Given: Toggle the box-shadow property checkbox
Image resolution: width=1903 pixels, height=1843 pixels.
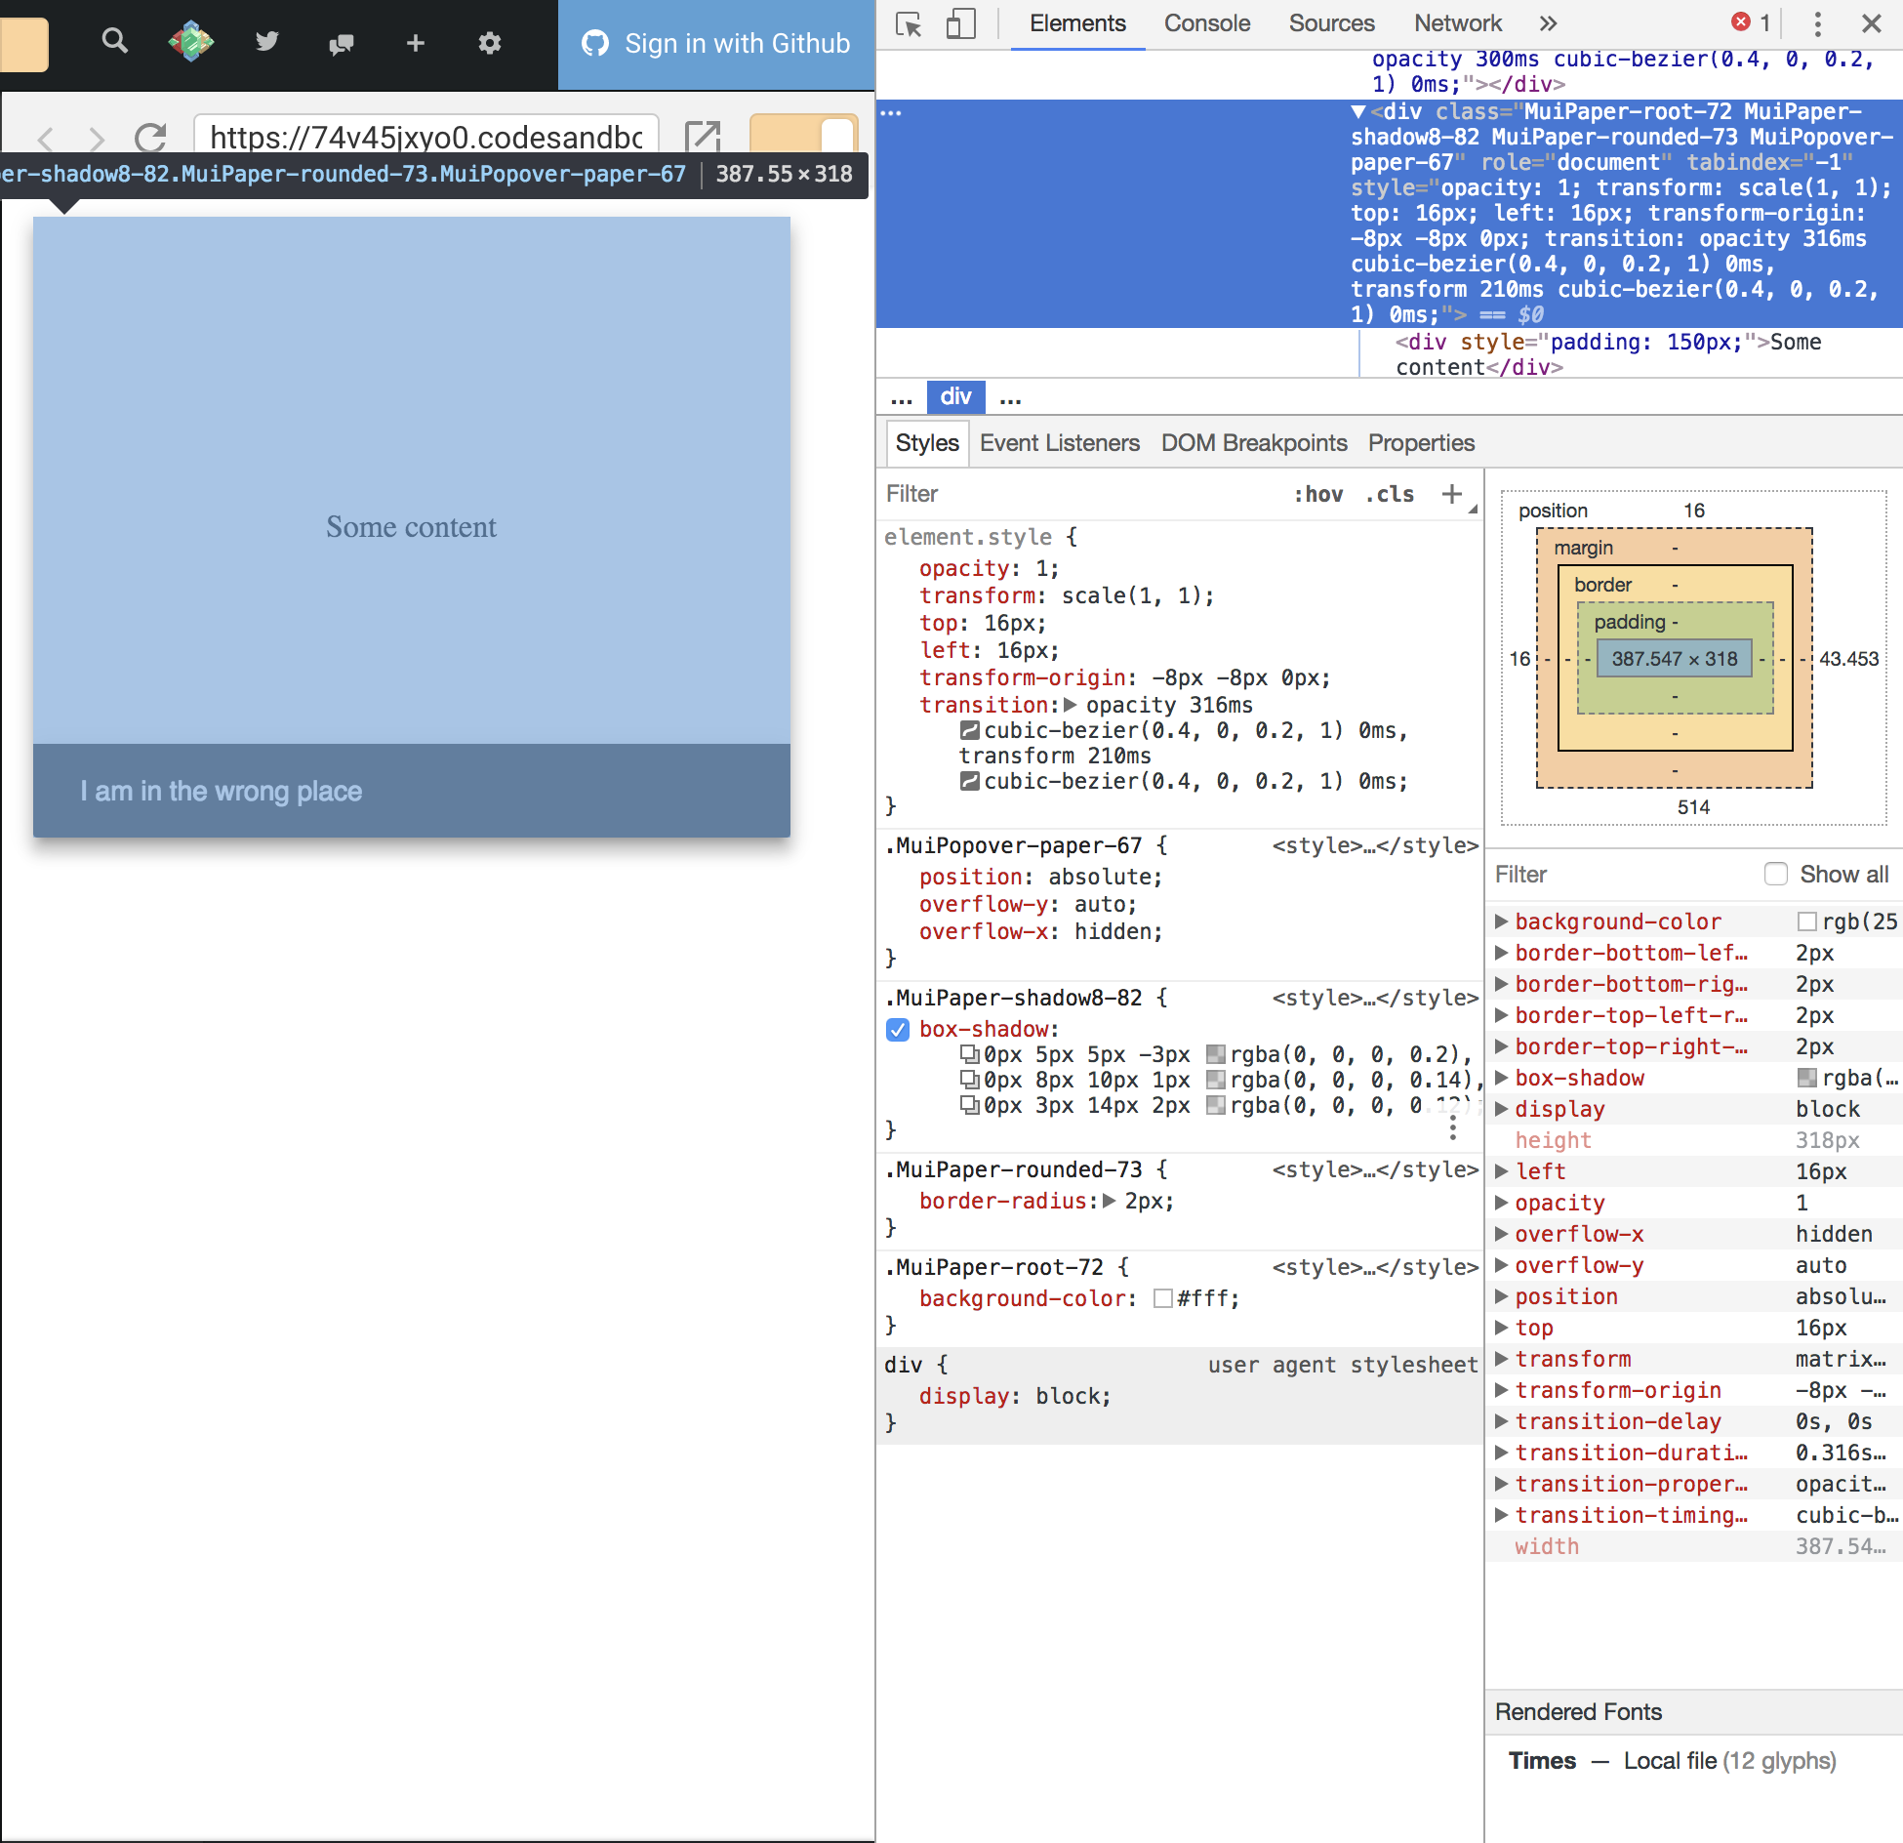Looking at the screenshot, I should (897, 1030).
